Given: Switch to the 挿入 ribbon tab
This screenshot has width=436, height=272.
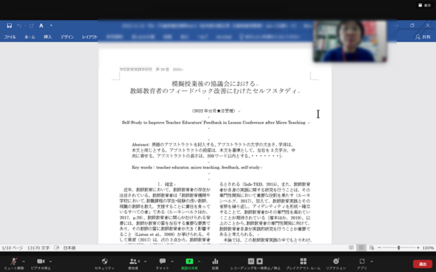Looking at the screenshot, I should 48,37.
